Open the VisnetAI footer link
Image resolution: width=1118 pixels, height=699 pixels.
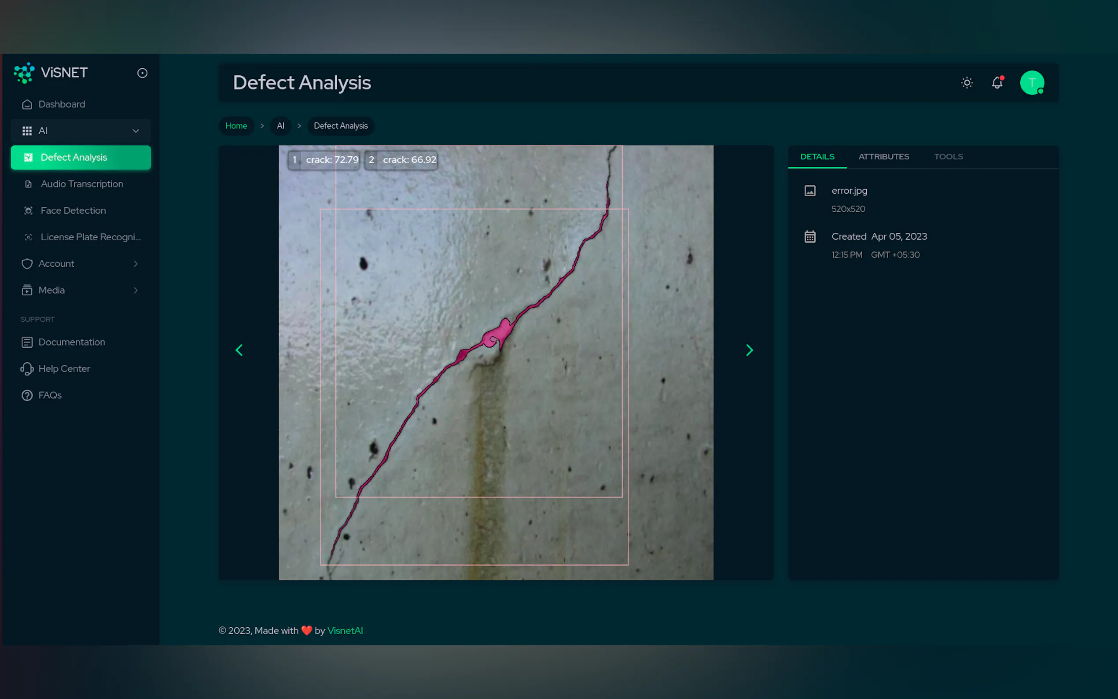click(345, 631)
